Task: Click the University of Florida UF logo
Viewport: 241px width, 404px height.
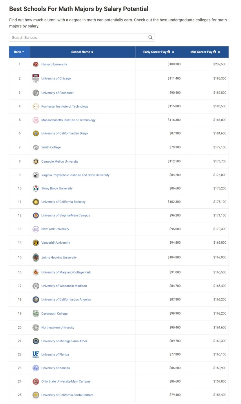Action: 36,355
